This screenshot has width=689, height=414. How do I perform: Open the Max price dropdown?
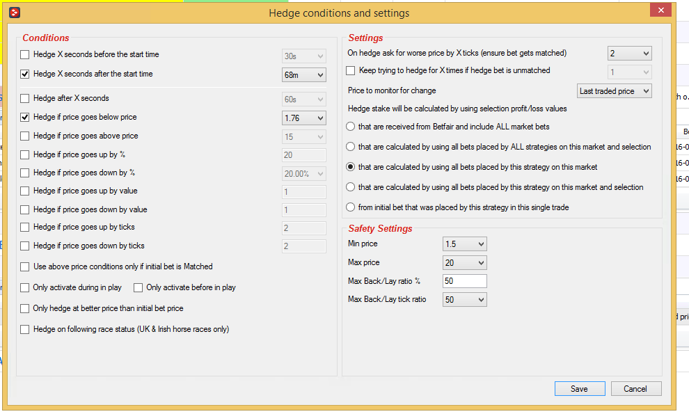point(465,263)
